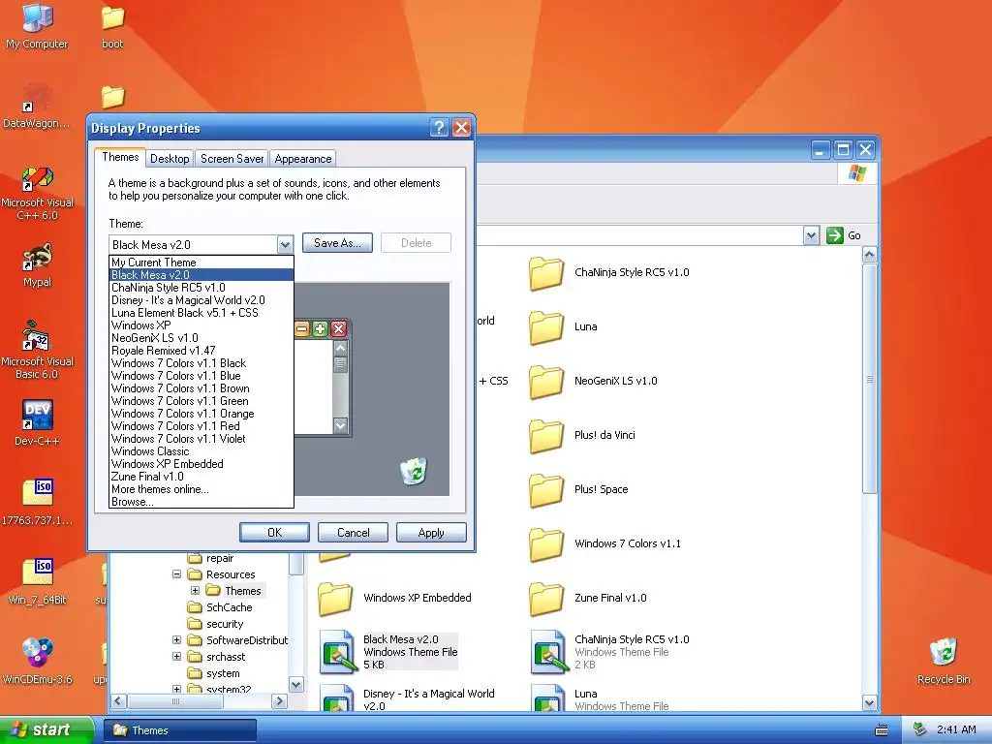Choose Windows 7 Colors v1.1 Orange
The height and width of the screenshot is (744, 992).
[x=201, y=414]
